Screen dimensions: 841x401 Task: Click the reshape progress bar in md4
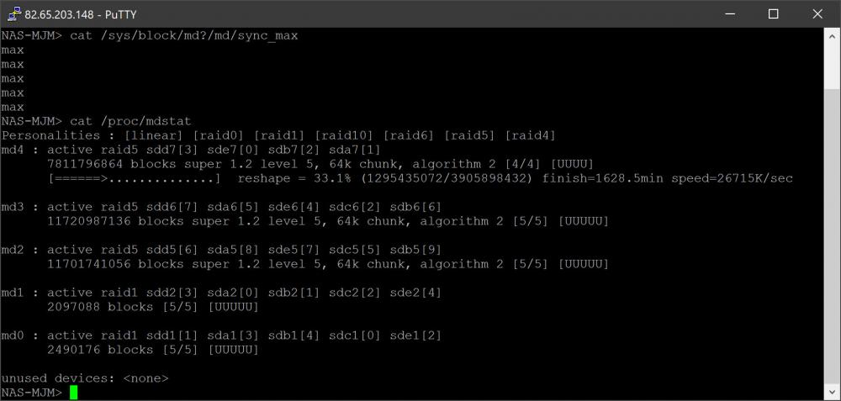click(135, 178)
